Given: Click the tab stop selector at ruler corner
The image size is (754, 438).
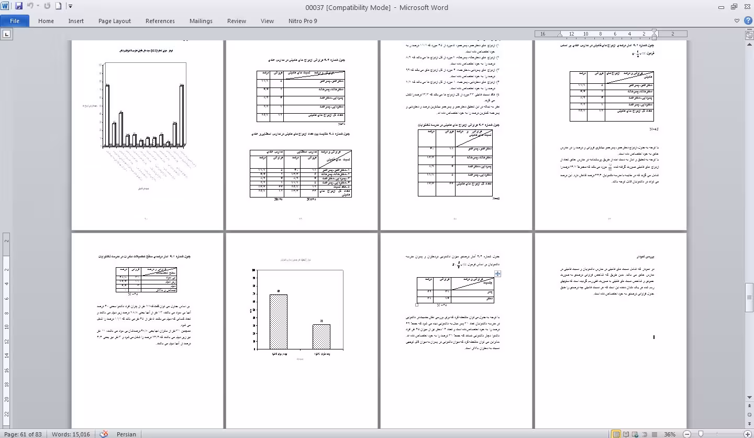Looking at the screenshot, I should pyautogui.click(x=7, y=35).
